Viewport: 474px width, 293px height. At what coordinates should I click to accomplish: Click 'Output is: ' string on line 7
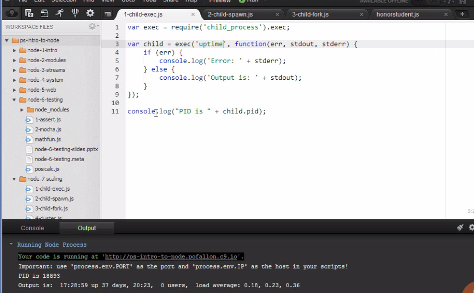click(x=232, y=78)
